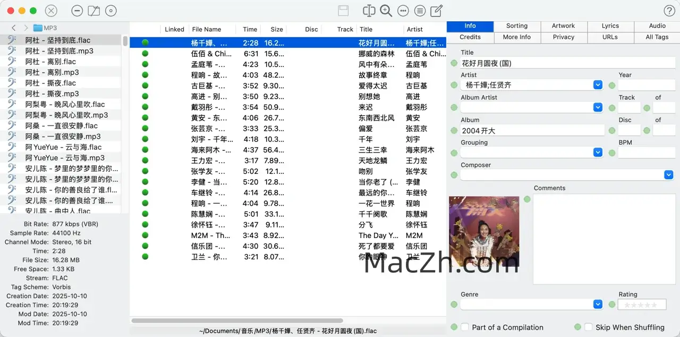Expand the Genre dropdown
The height and width of the screenshot is (337, 680).
598,304
